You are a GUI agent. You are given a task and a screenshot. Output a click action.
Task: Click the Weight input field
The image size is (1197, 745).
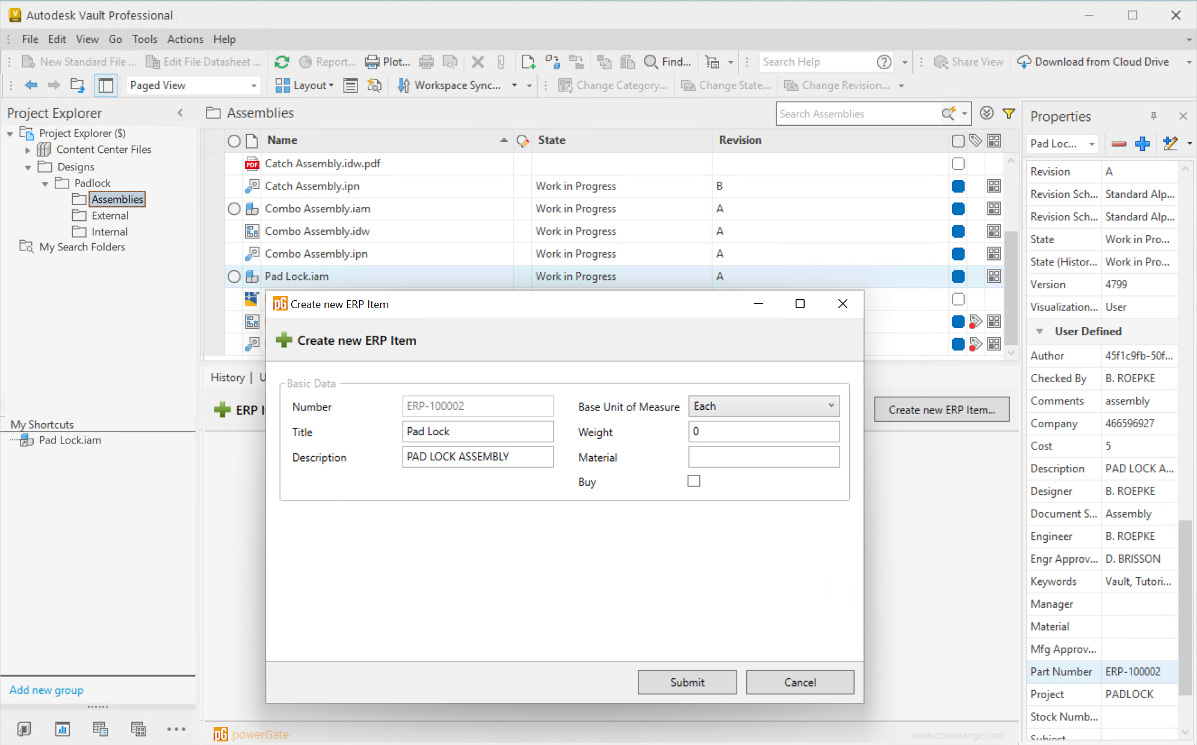(764, 431)
